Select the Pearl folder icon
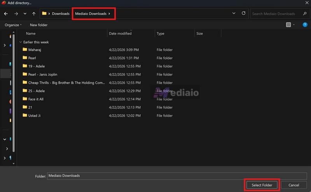The width and height of the screenshot is (311, 192). click(x=25, y=57)
